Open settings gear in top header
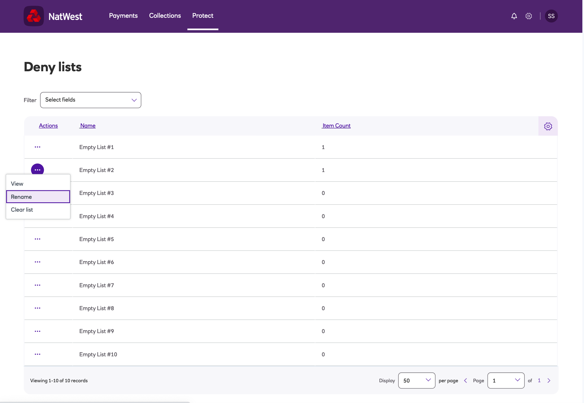Viewport: 584px width, 403px height. click(x=529, y=16)
